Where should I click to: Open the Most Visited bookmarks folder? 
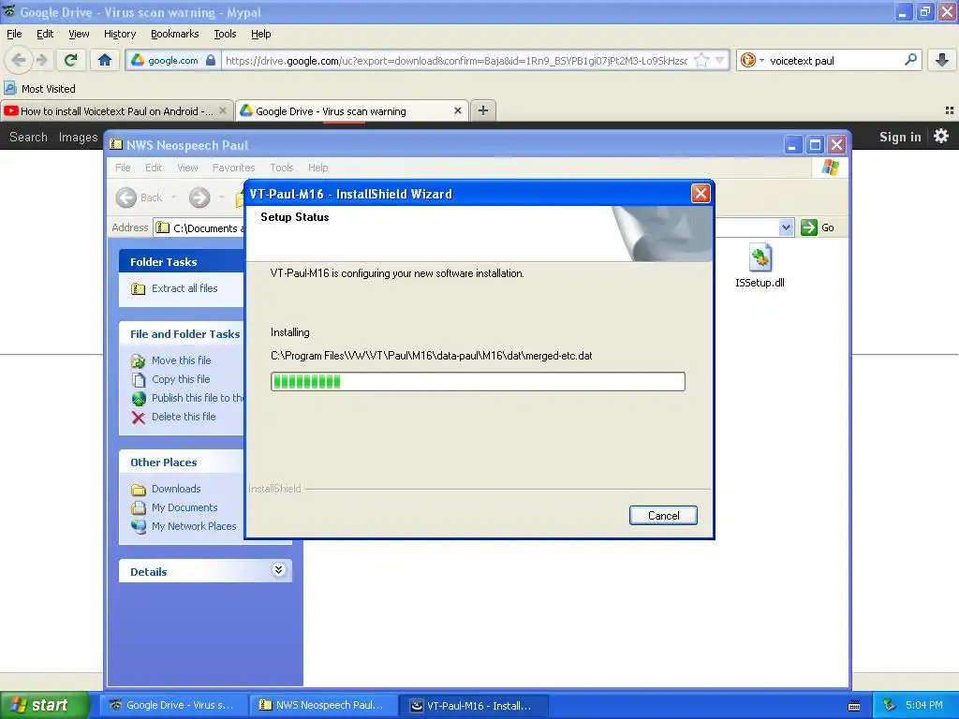[39, 89]
